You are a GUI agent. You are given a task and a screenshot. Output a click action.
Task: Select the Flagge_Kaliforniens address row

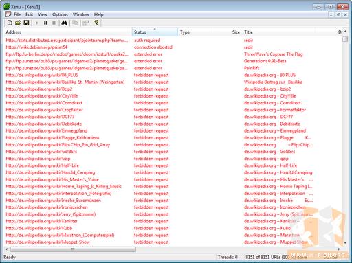coord(52,137)
